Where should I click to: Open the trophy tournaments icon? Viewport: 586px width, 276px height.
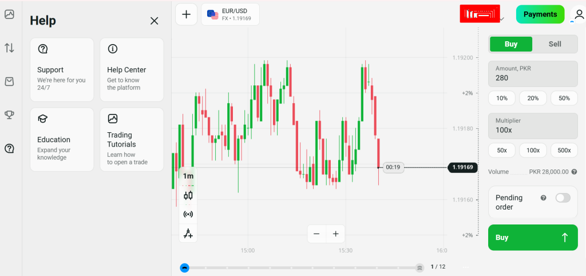pyautogui.click(x=9, y=115)
